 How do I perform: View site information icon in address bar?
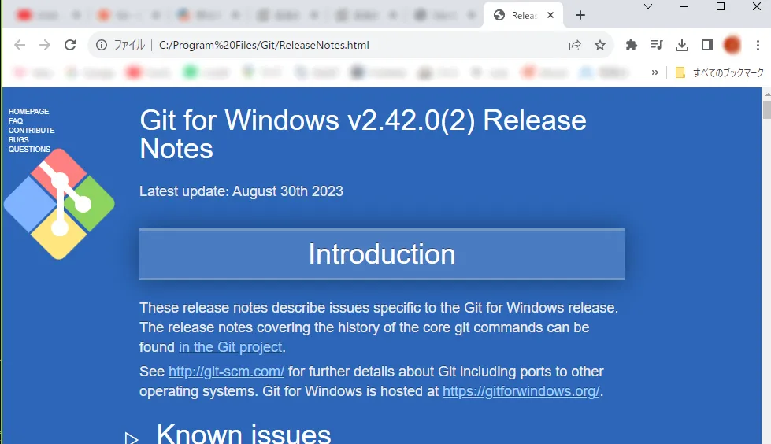coord(102,45)
